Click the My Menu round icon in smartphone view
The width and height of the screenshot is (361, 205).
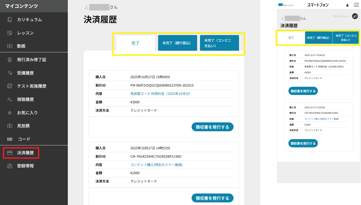click(x=355, y=16)
